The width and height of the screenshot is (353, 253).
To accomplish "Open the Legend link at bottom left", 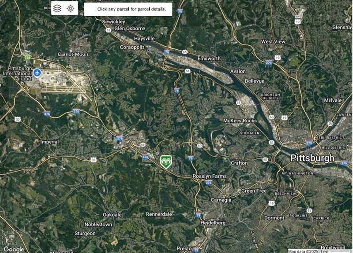I will pyautogui.click(x=9, y=243).
